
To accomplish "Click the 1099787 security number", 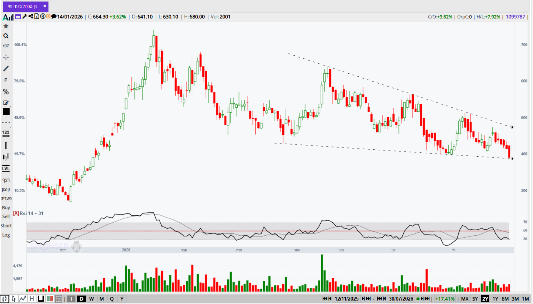I will [516, 17].
